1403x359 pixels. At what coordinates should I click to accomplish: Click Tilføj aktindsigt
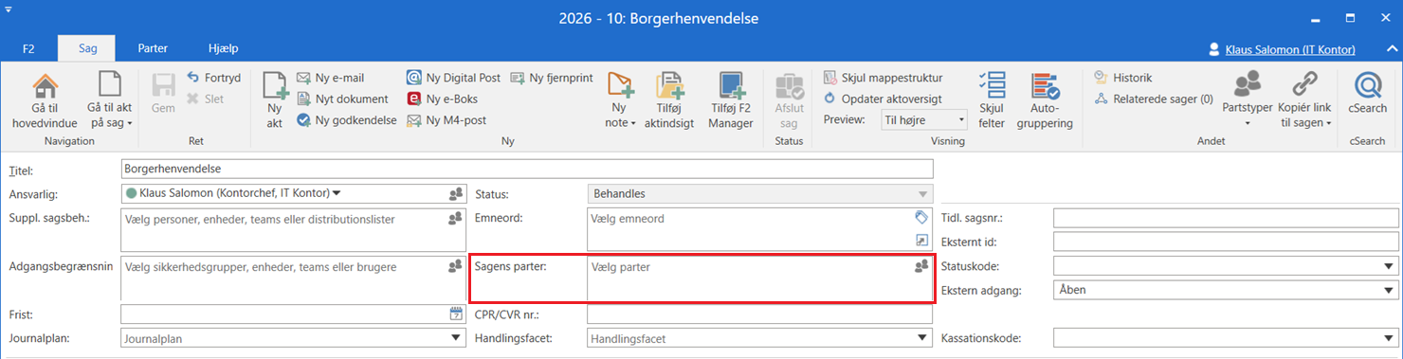pos(670,100)
